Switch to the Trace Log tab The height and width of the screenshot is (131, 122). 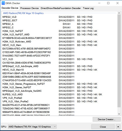tap(88, 8)
